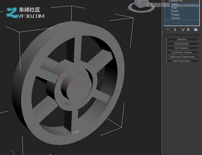
Task: Open Configure Modifier Sets icon
Action: [x=196, y=29]
